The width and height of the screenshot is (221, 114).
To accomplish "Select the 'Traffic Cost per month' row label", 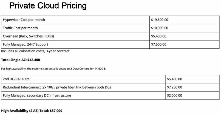I will 20,28.
